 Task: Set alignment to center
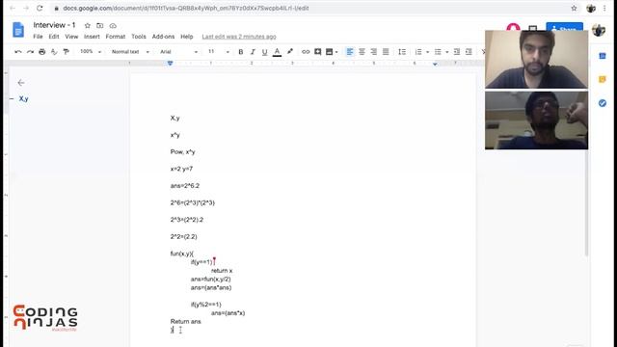(362, 52)
